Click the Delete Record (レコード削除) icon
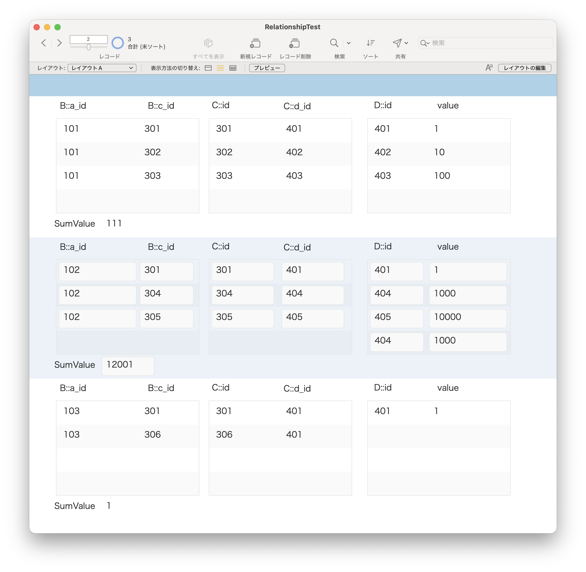Viewport: 586px width, 572px height. [295, 43]
